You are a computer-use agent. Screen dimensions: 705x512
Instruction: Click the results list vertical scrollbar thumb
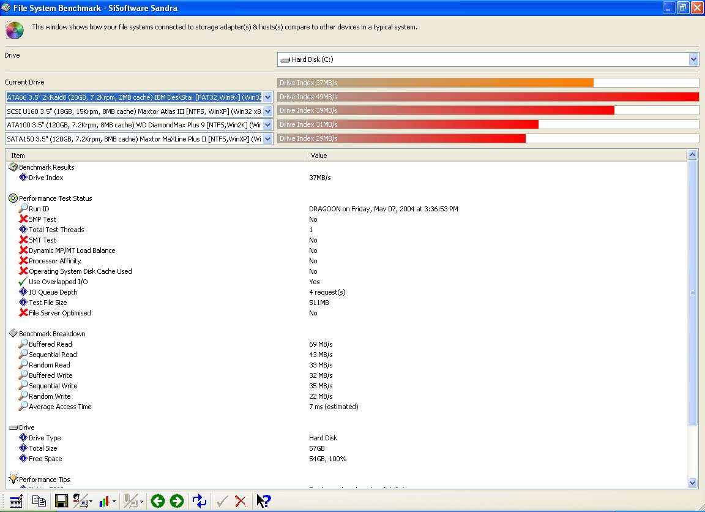tap(692, 293)
